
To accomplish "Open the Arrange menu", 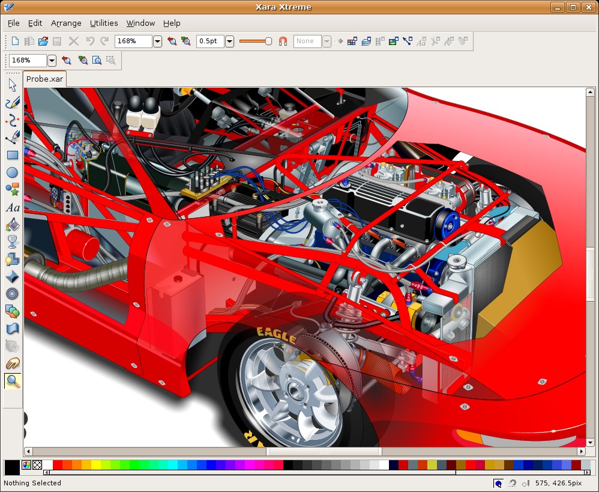I will [66, 23].
